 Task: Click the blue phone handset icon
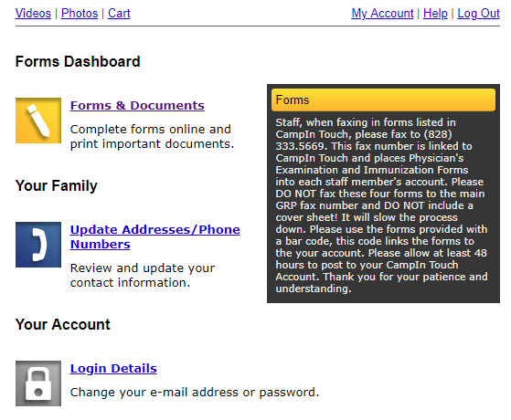[x=38, y=245]
